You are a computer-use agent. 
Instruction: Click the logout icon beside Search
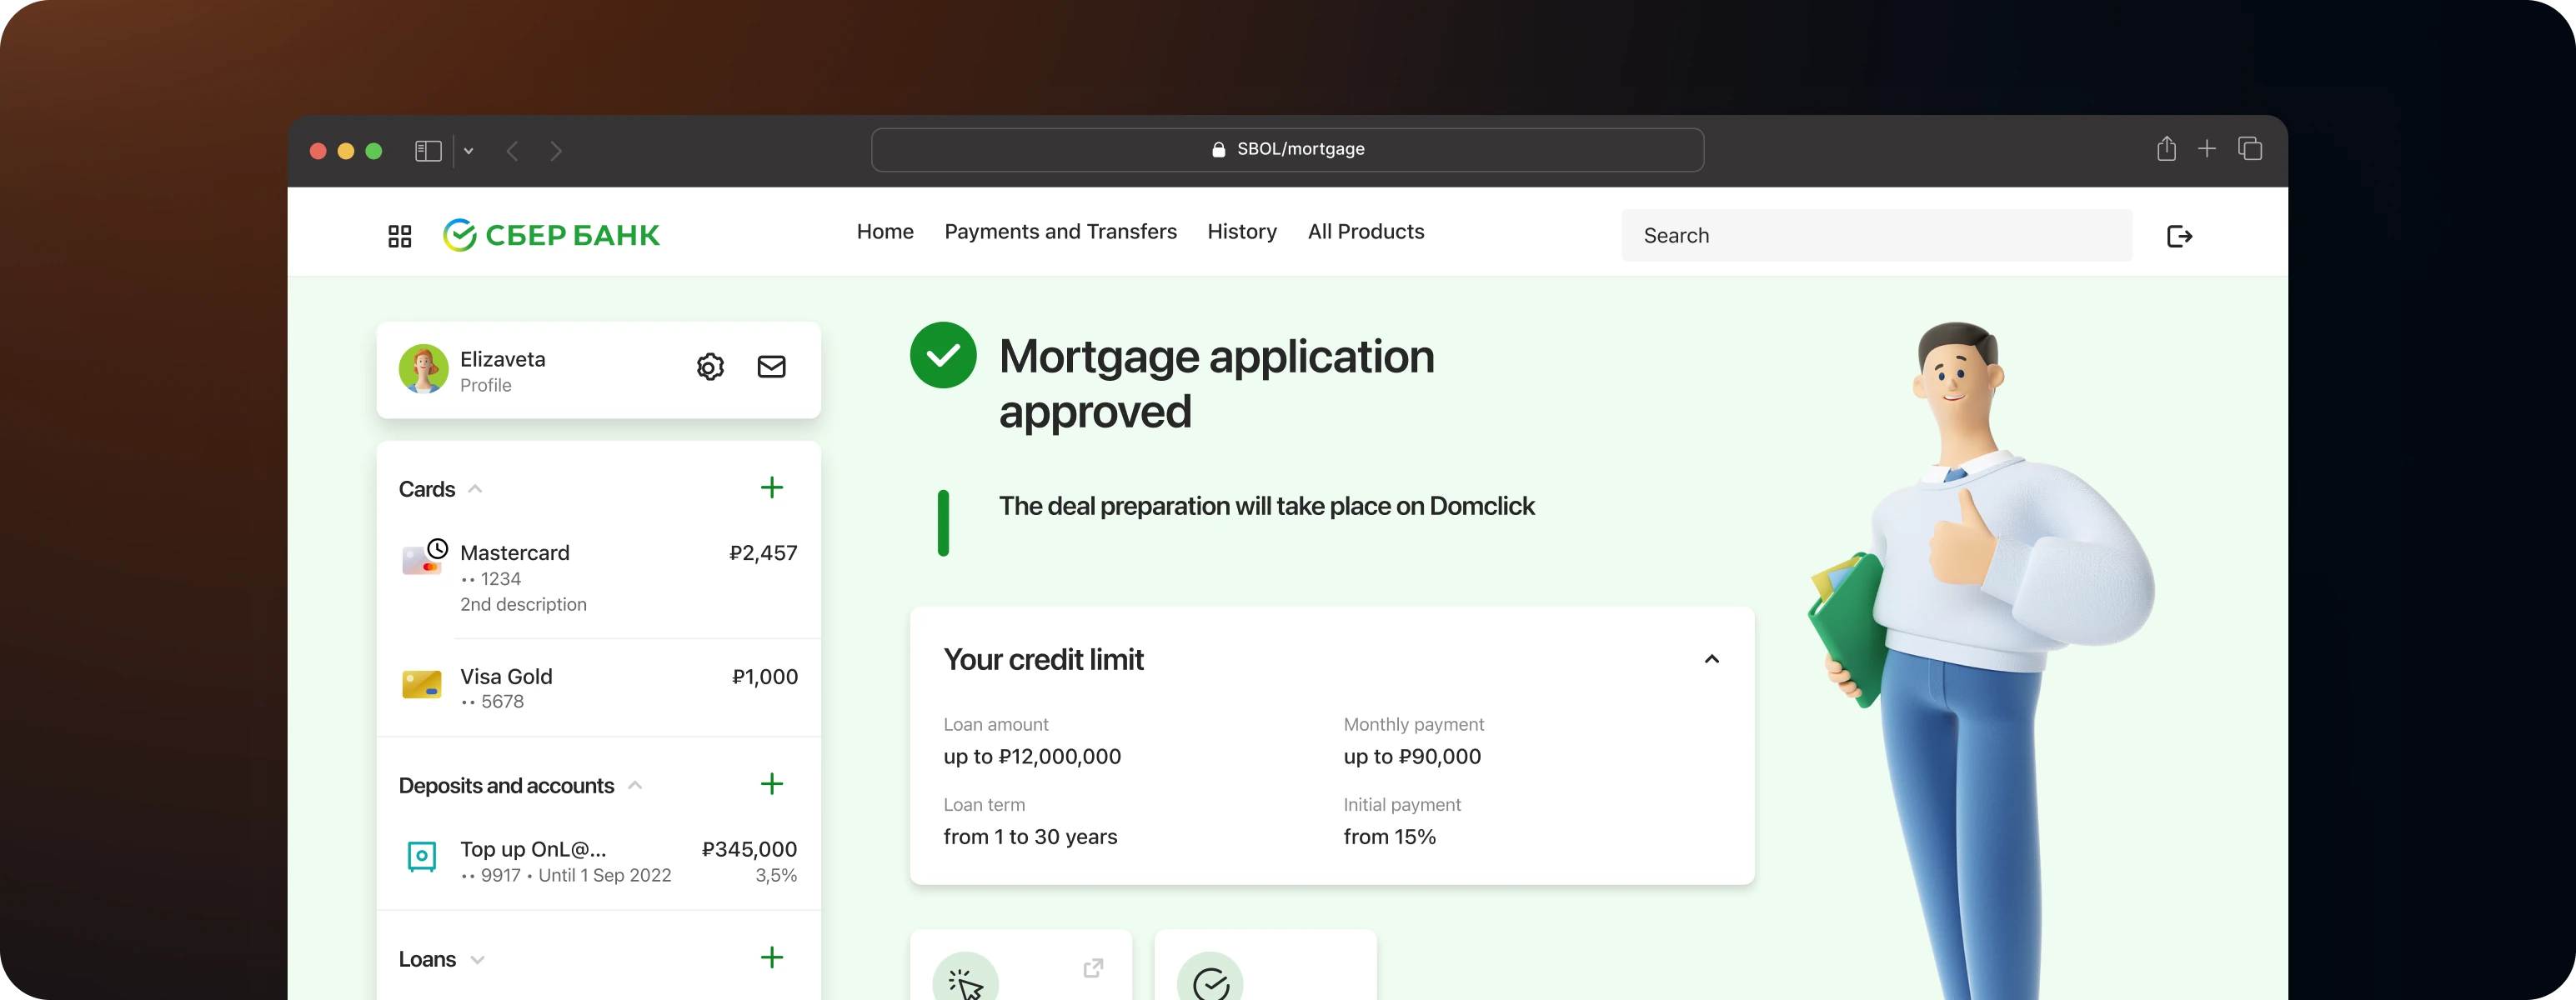click(x=2179, y=236)
